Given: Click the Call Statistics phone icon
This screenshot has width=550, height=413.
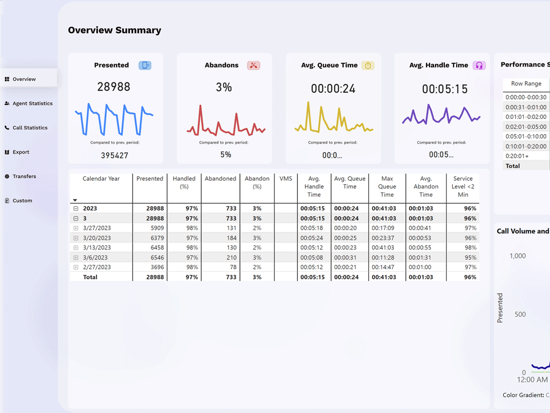Looking at the screenshot, I should click(x=7, y=128).
